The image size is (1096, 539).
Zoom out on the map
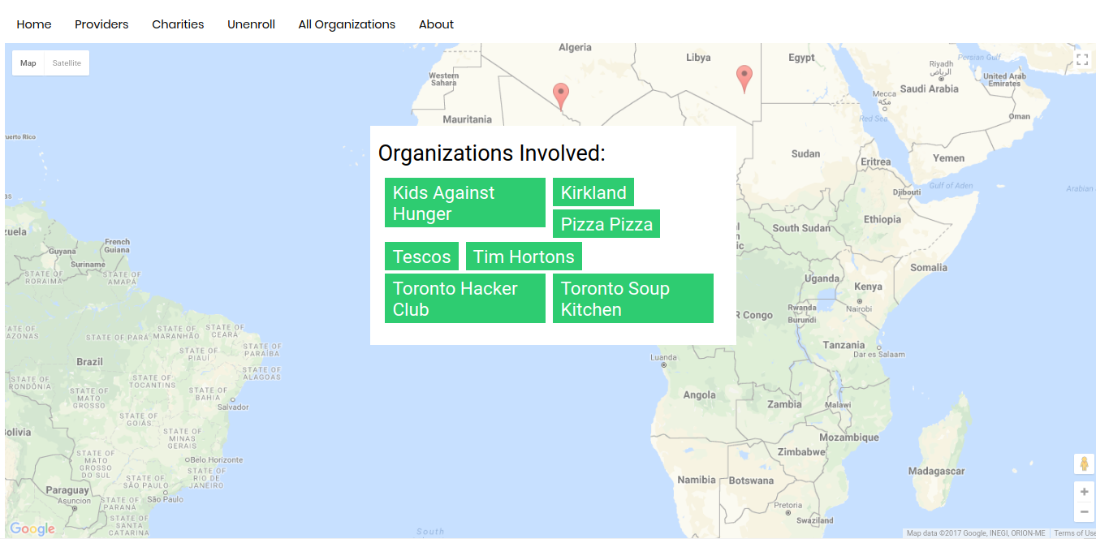pyautogui.click(x=1084, y=511)
